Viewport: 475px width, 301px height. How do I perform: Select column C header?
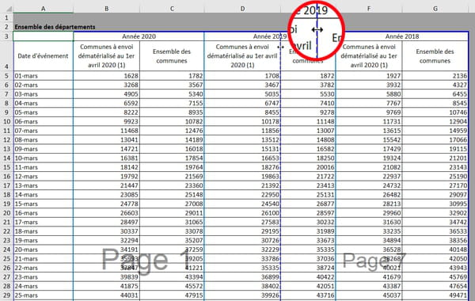pyautogui.click(x=172, y=9)
